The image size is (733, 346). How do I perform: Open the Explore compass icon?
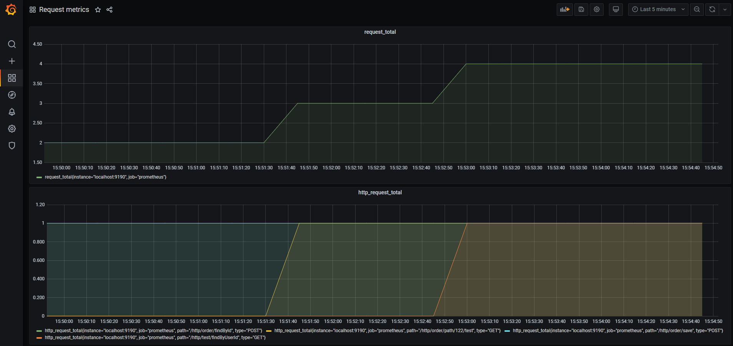click(12, 95)
